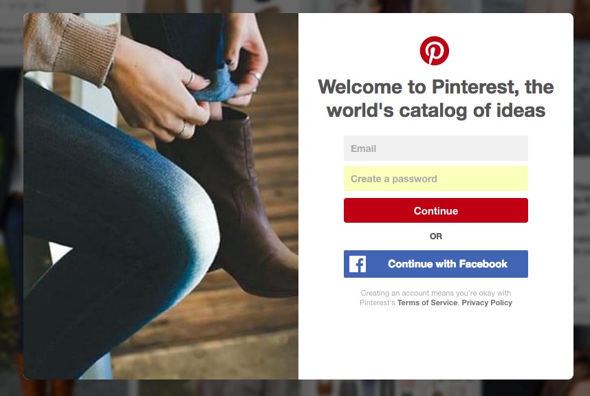Open the Privacy Policy link
590x396 pixels.
[x=487, y=302]
